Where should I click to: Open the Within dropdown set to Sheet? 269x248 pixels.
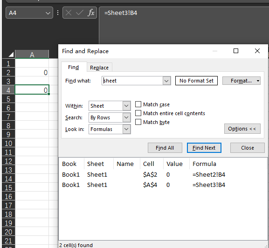(126, 106)
